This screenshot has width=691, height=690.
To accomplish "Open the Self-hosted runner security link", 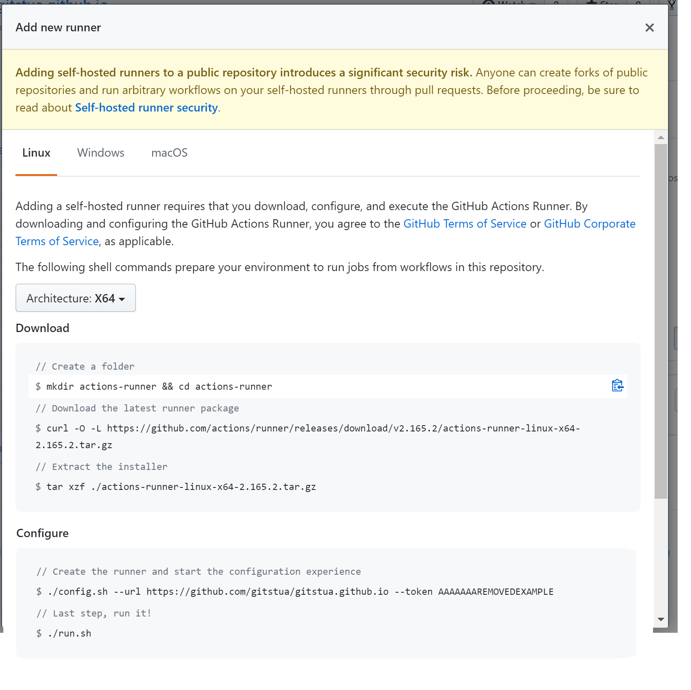I will pyautogui.click(x=146, y=107).
